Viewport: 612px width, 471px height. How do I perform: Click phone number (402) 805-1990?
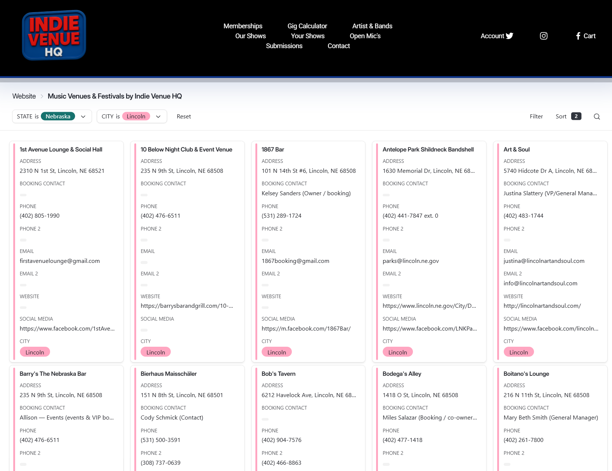point(39,216)
